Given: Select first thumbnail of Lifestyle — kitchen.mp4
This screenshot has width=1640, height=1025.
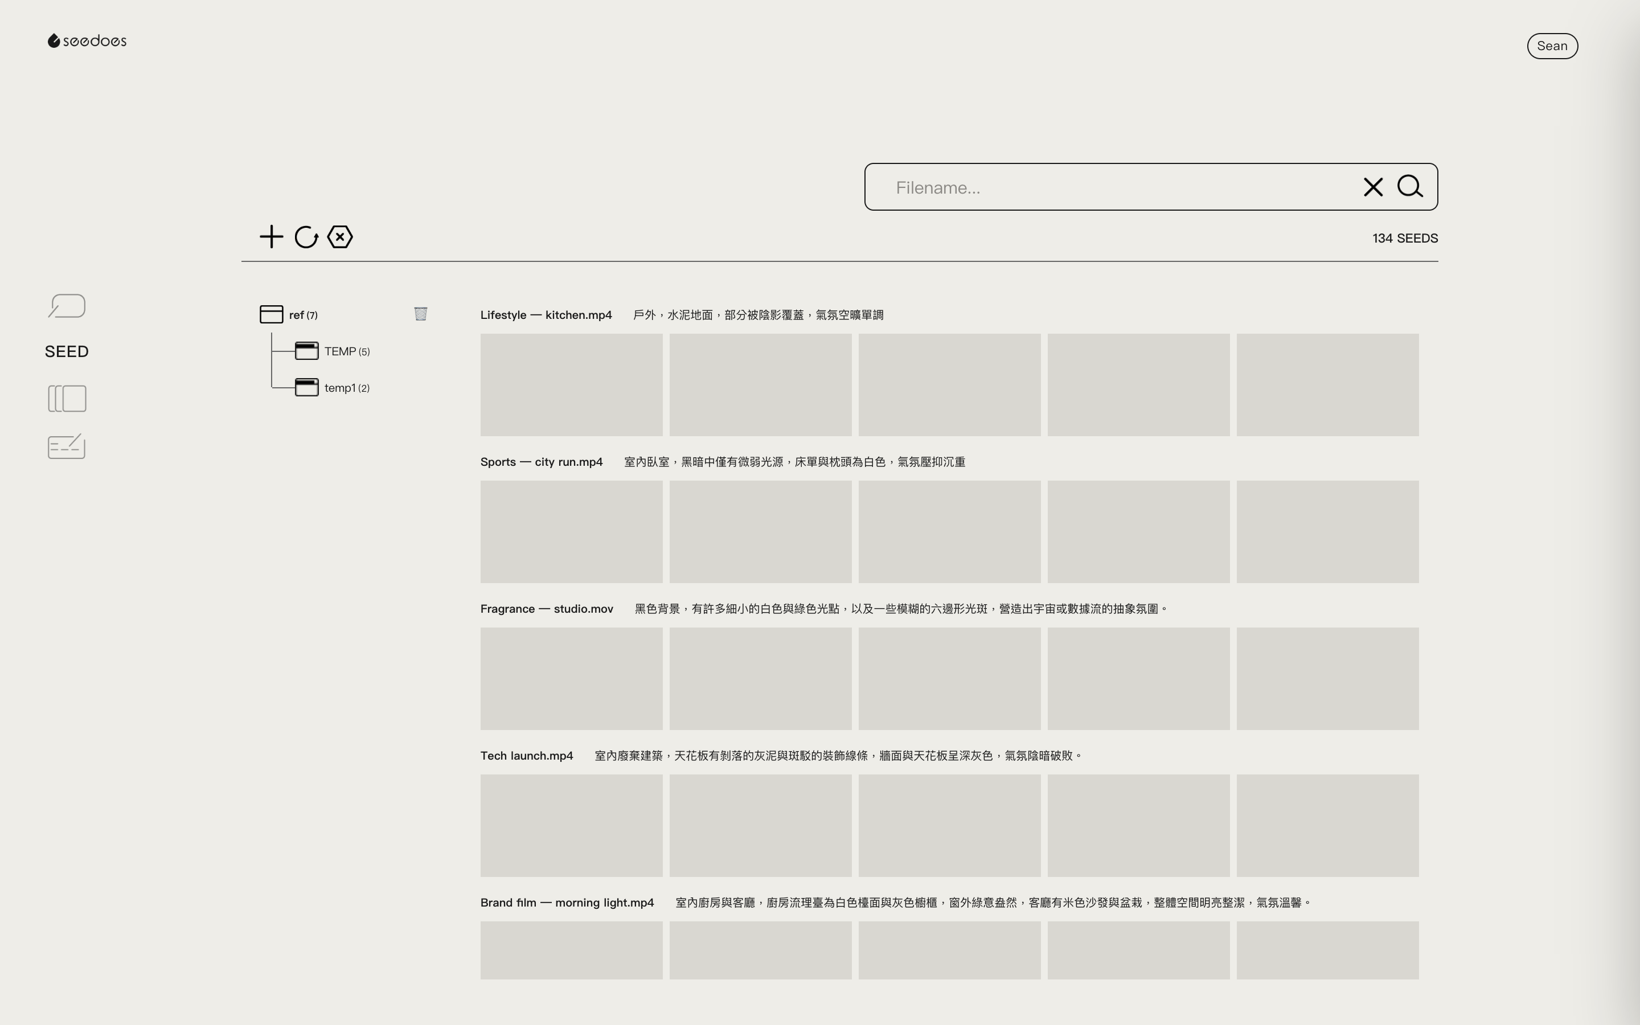Looking at the screenshot, I should (571, 385).
